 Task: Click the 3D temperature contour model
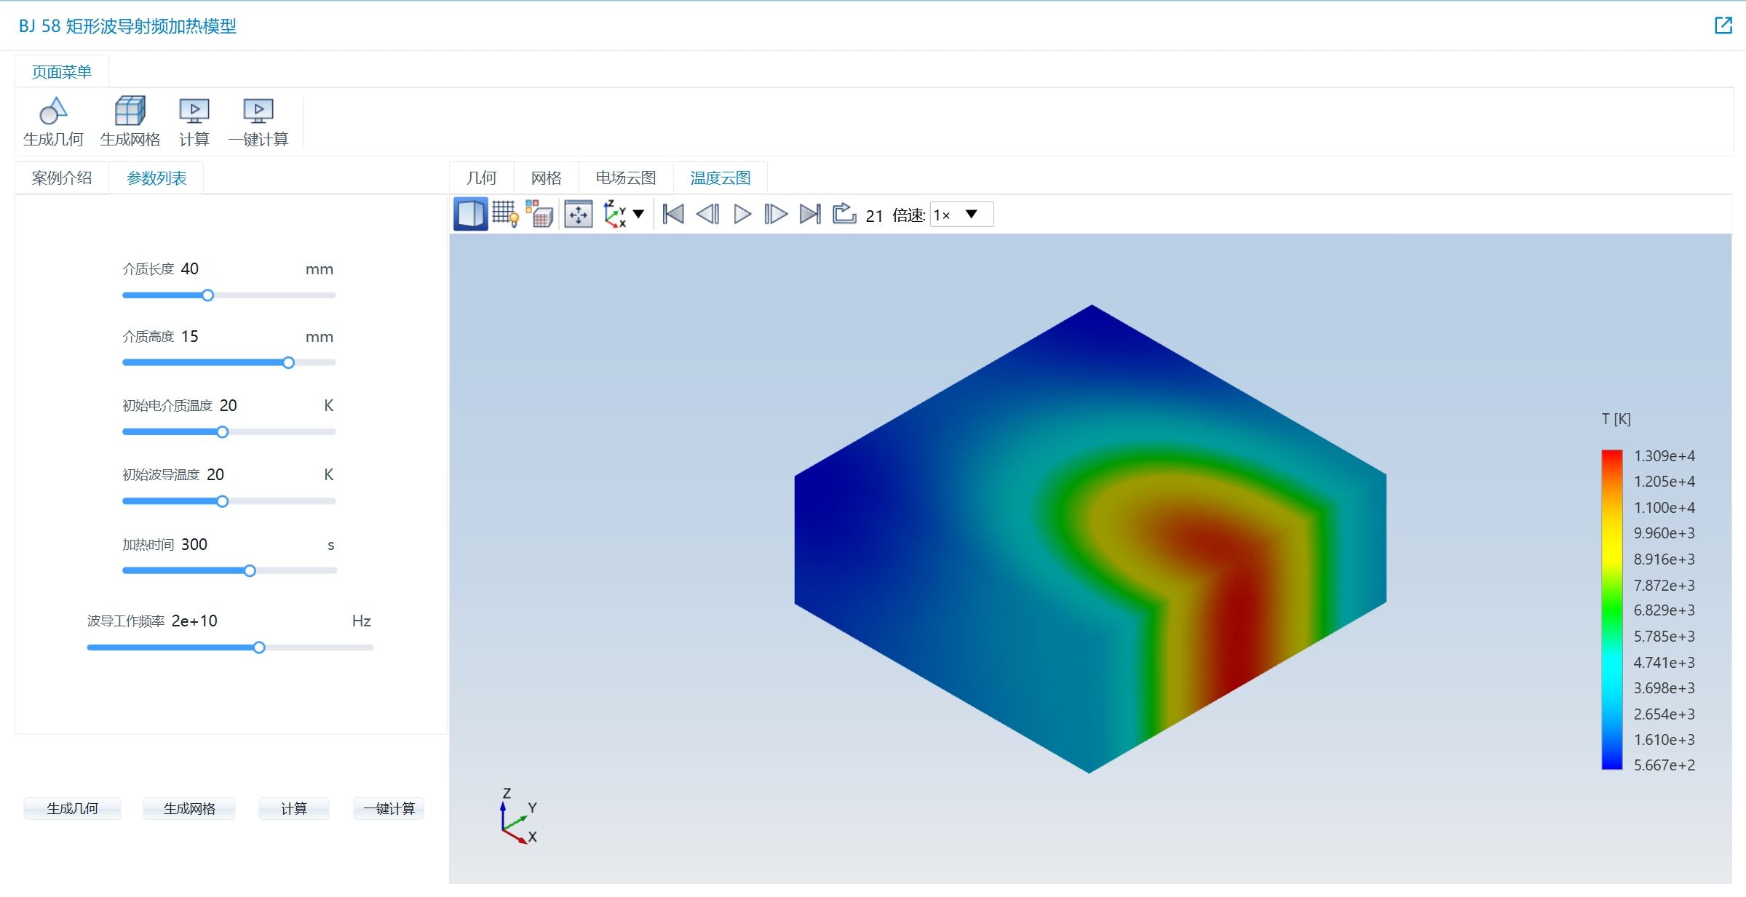point(1090,538)
